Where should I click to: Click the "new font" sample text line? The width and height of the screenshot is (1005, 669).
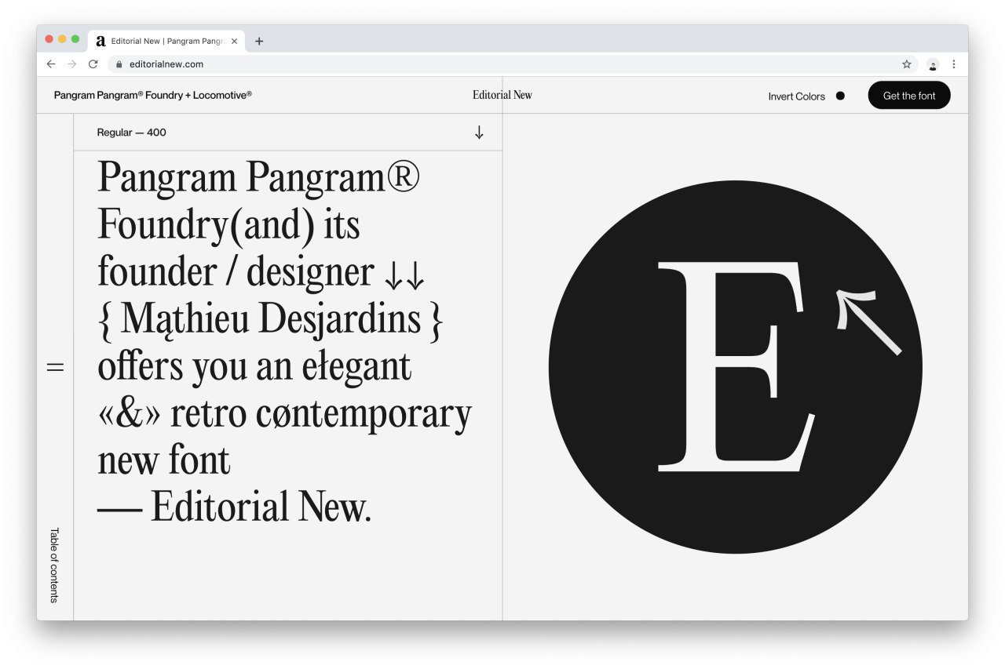point(164,460)
